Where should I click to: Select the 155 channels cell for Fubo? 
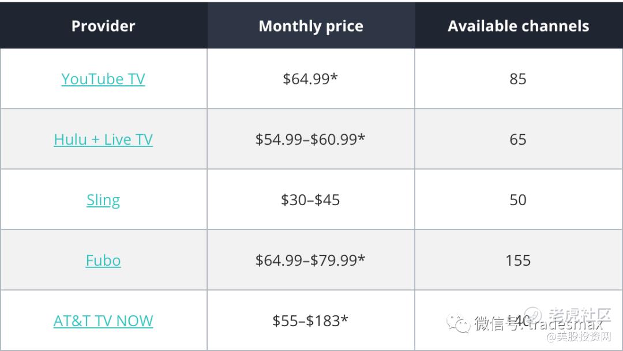[518, 261]
